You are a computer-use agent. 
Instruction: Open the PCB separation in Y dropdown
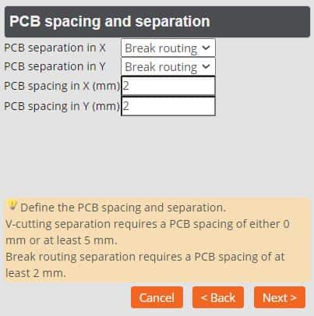click(x=168, y=67)
